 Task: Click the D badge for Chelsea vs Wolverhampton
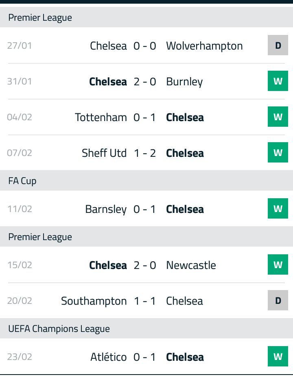coord(278,45)
